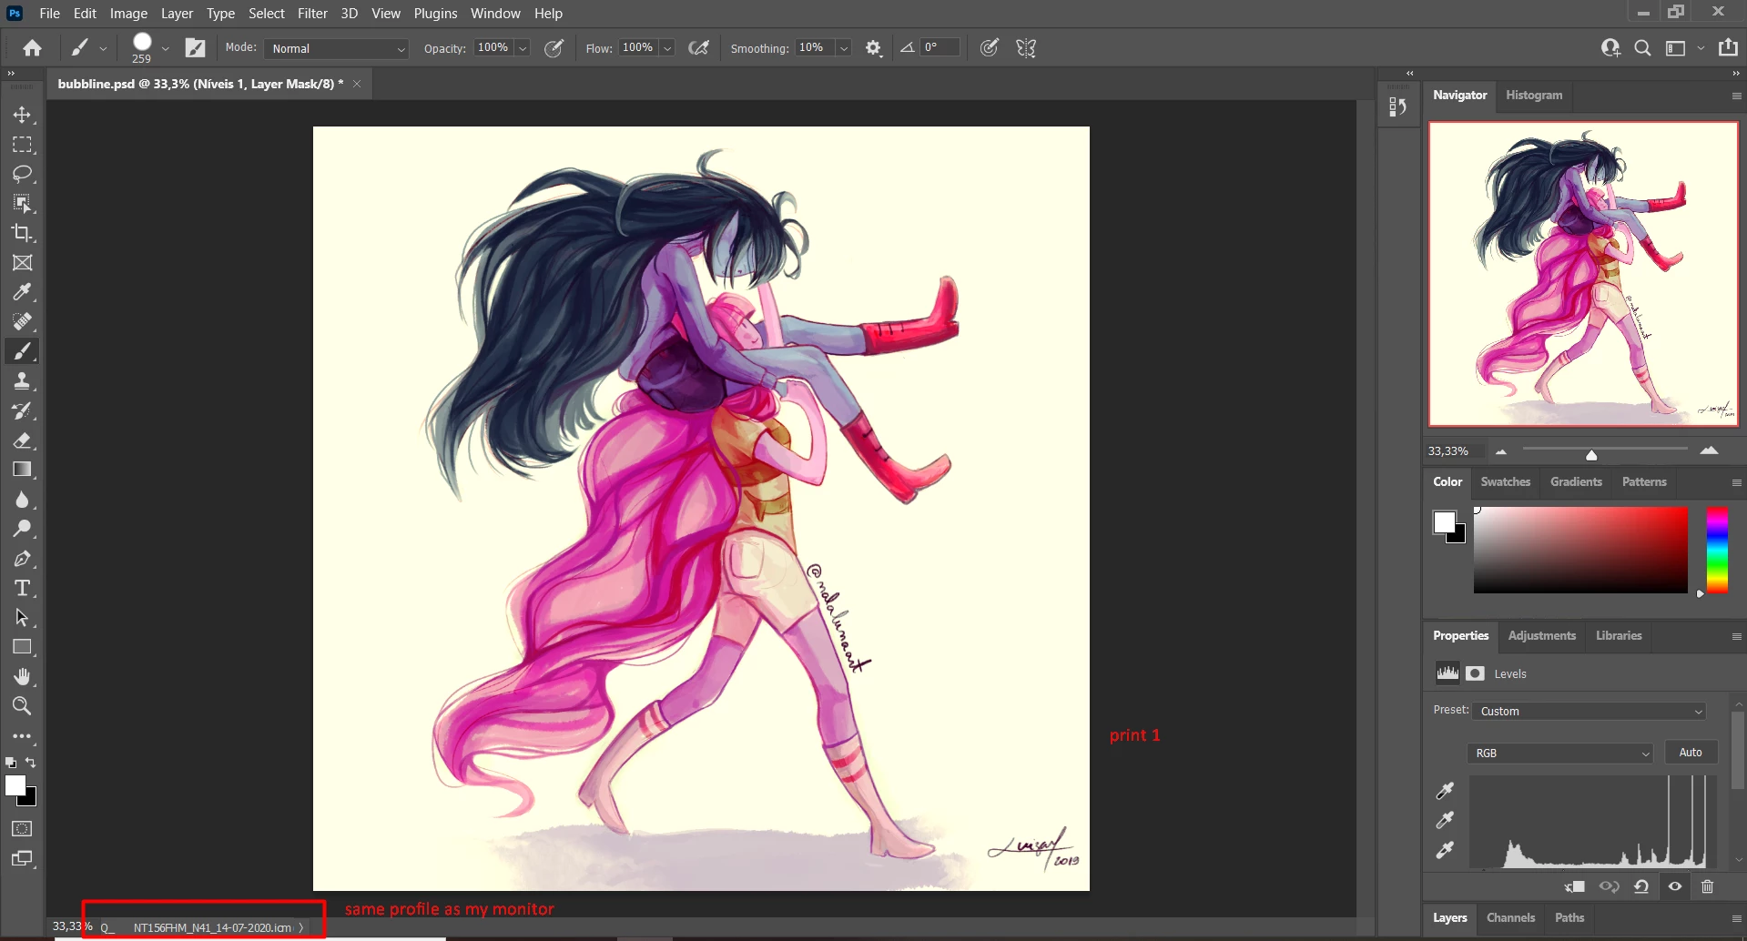Select the Gradient tool
Viewport: 1747px width, 941px height.
pyautogui.click(x=23, y=470)
